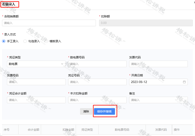Click the 保存并继续 button
195x136 pixels.
(x=104, y=112)
